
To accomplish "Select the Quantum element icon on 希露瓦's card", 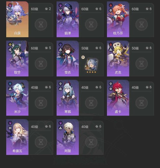I will coord(10,123).
